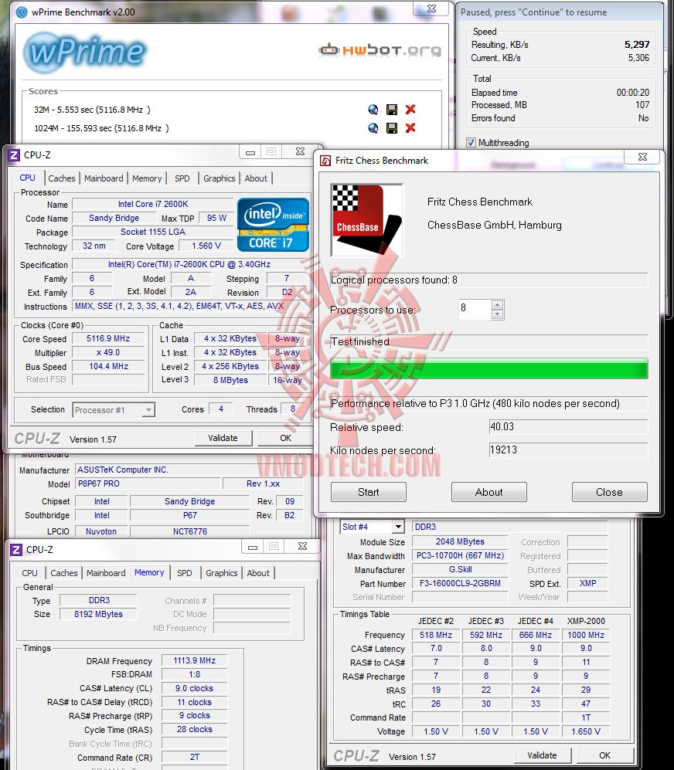Select CPU tab in lower CPU-Z window
The image size is (674, 770).
click(29, 572)
